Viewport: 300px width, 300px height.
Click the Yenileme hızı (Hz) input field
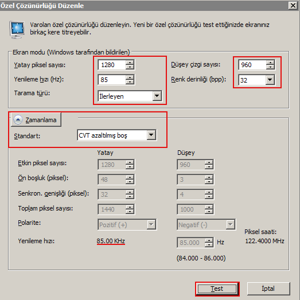112,80
